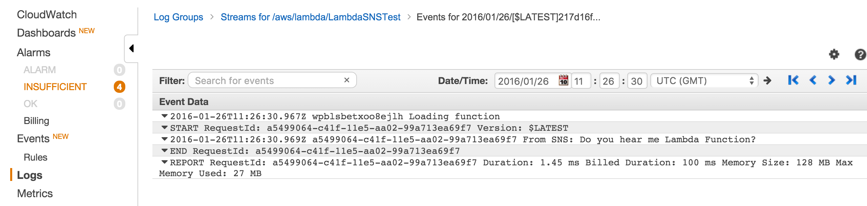Collapse the left navigation sidebar
867x206 pixels.
point(132,48)
